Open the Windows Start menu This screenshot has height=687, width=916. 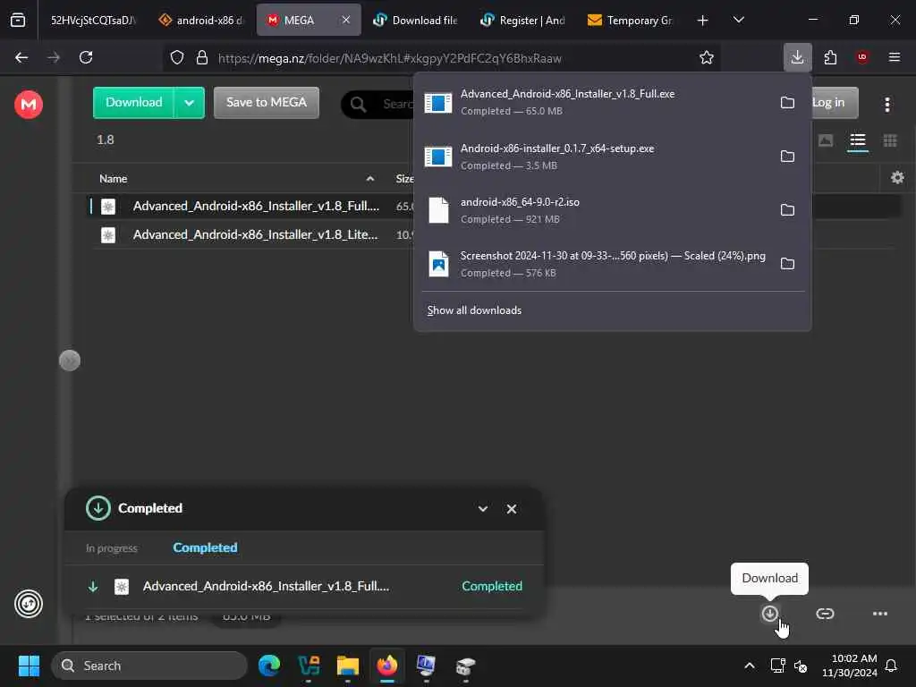(x=29, y=666)
